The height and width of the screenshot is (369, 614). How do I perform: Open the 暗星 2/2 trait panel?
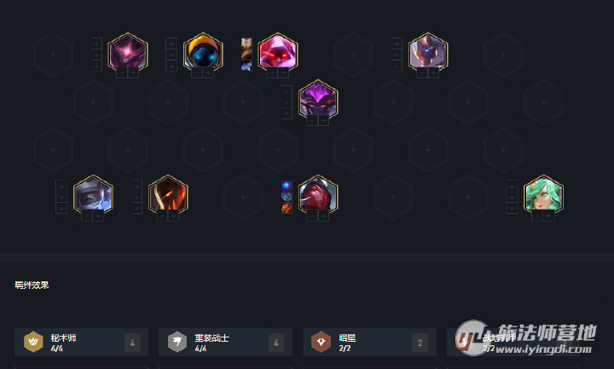pos(369,342)
